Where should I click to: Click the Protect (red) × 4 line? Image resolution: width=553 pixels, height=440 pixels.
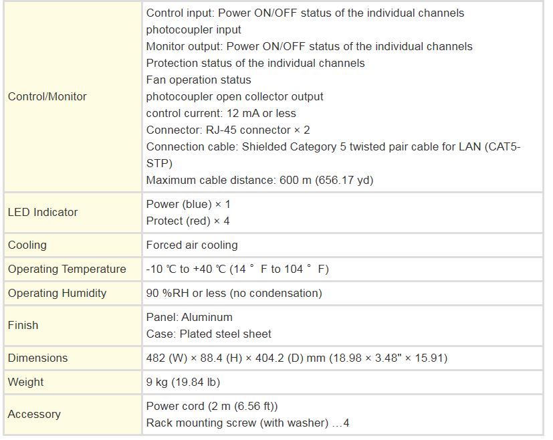[x=188, y=221]
